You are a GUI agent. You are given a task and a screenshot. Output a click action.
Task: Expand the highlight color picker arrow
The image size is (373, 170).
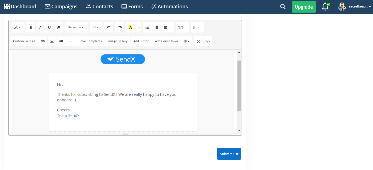(138, 27)
